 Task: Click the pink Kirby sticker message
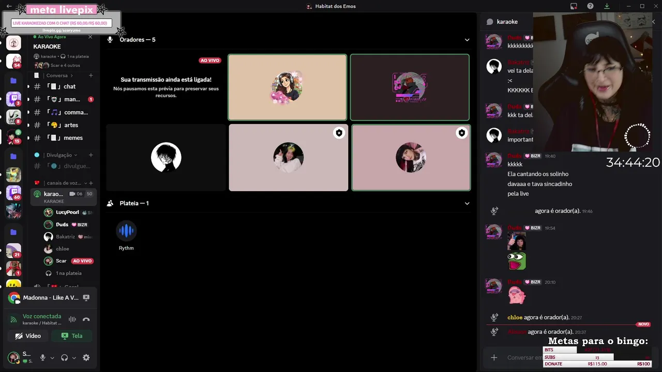tap(517, 296)
